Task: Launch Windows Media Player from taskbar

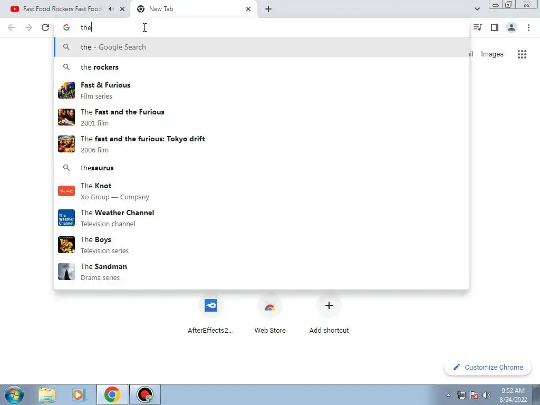Action: tap(79, 394)
